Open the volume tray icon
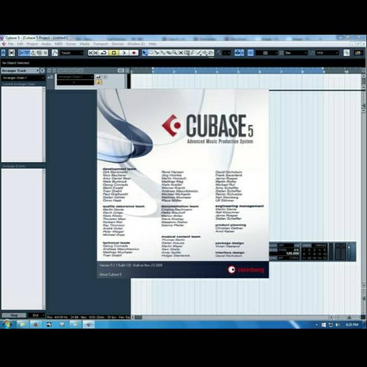 coord(337,325)
